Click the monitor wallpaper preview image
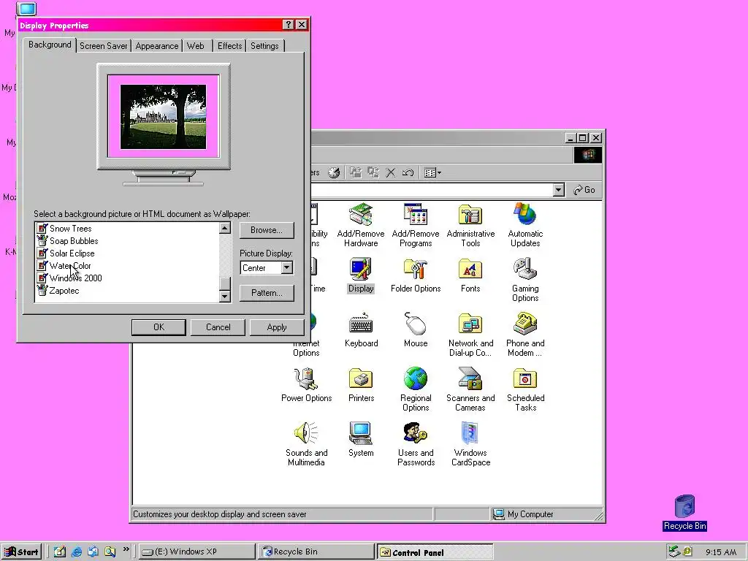This screenshot has height=561, width=748. point(163,116)
